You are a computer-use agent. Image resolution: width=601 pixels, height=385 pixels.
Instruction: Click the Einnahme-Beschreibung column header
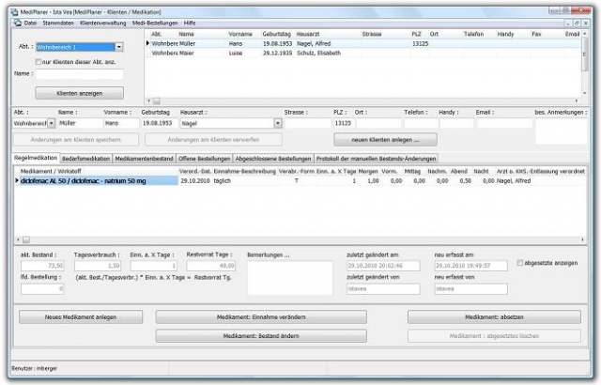coord(244,171)
